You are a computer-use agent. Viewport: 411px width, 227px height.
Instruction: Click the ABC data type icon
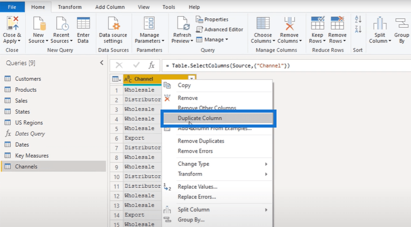coord(128,79)
